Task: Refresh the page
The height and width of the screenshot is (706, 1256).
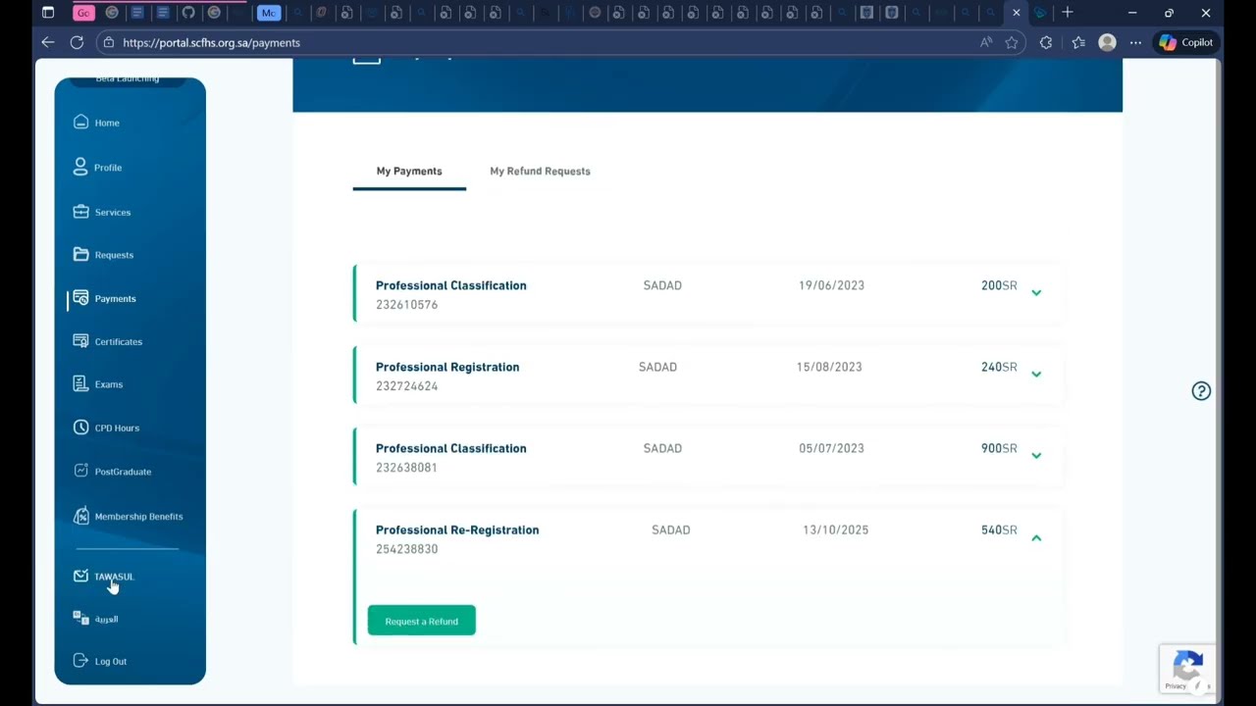Action: click(77, 42)
